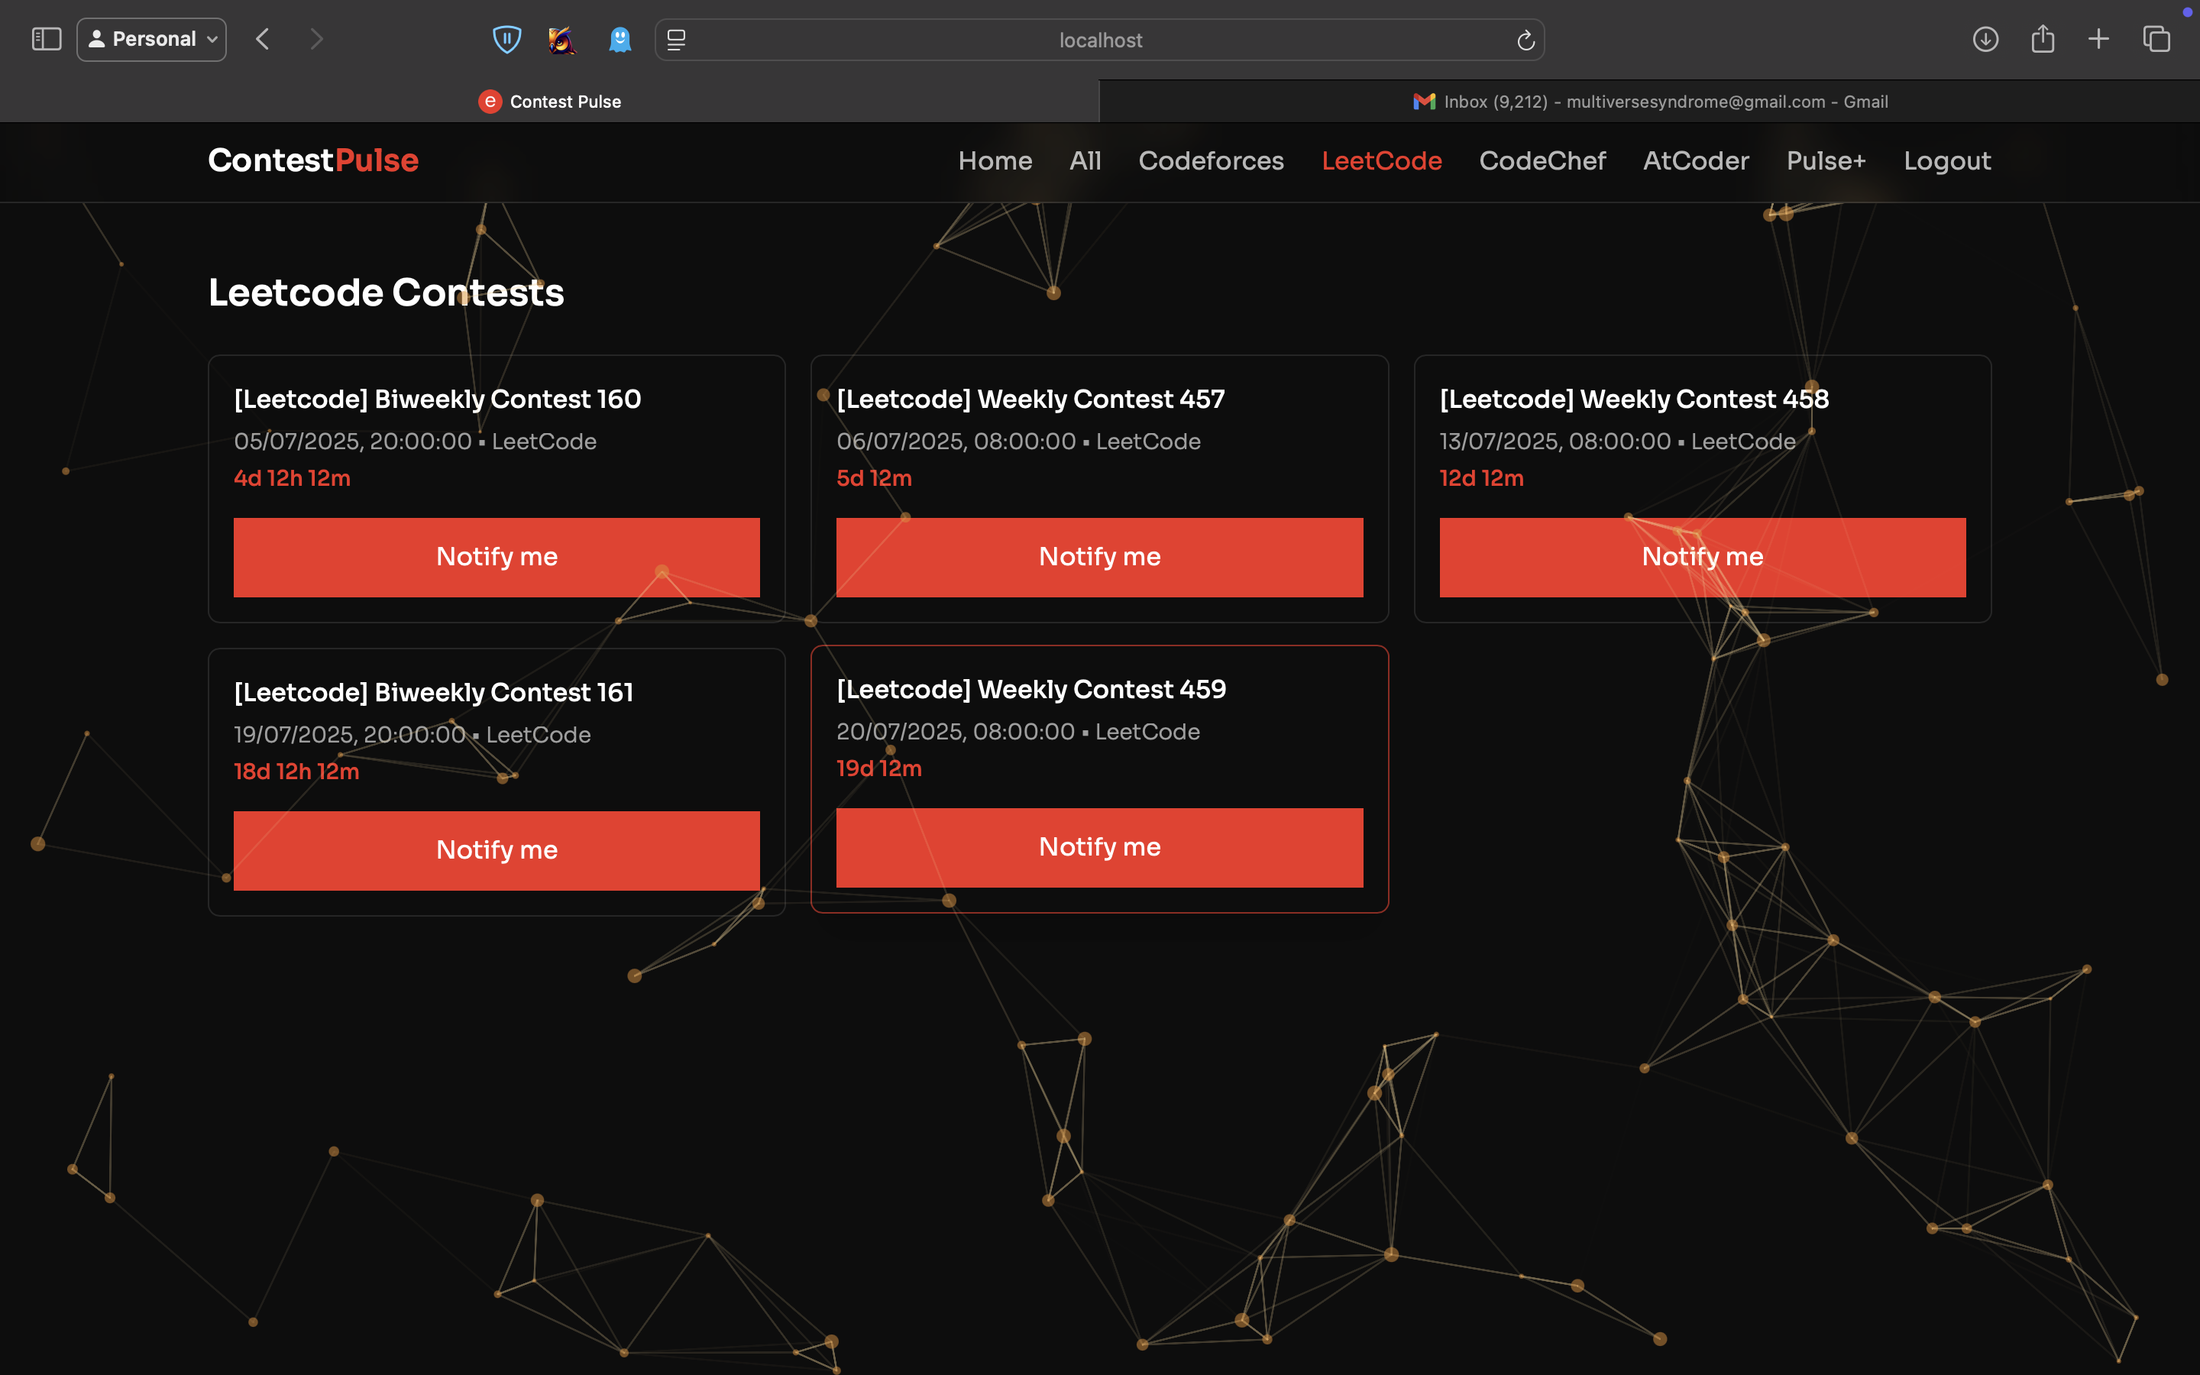Image resolution: width=2200 pixels, height=1375 pixels.
Task: Click the Gmail tab favicon
Action: coord(1424,101)
